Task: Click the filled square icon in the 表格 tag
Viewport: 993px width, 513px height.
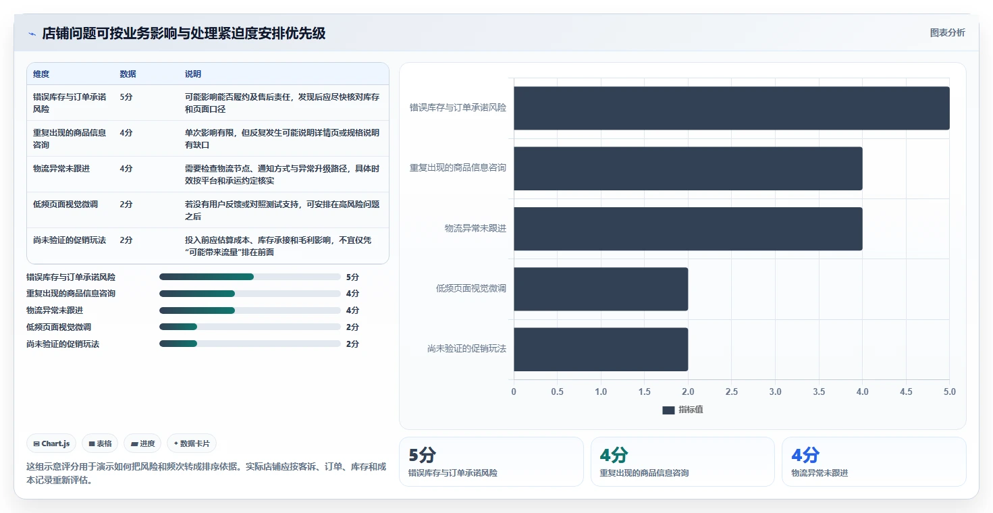Action: click(92, 444)
